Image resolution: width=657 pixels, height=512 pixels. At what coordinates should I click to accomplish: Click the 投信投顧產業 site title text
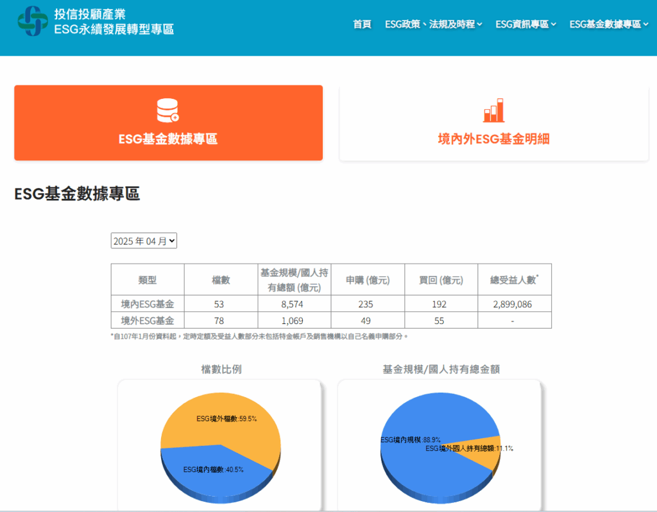click(90, 14)
